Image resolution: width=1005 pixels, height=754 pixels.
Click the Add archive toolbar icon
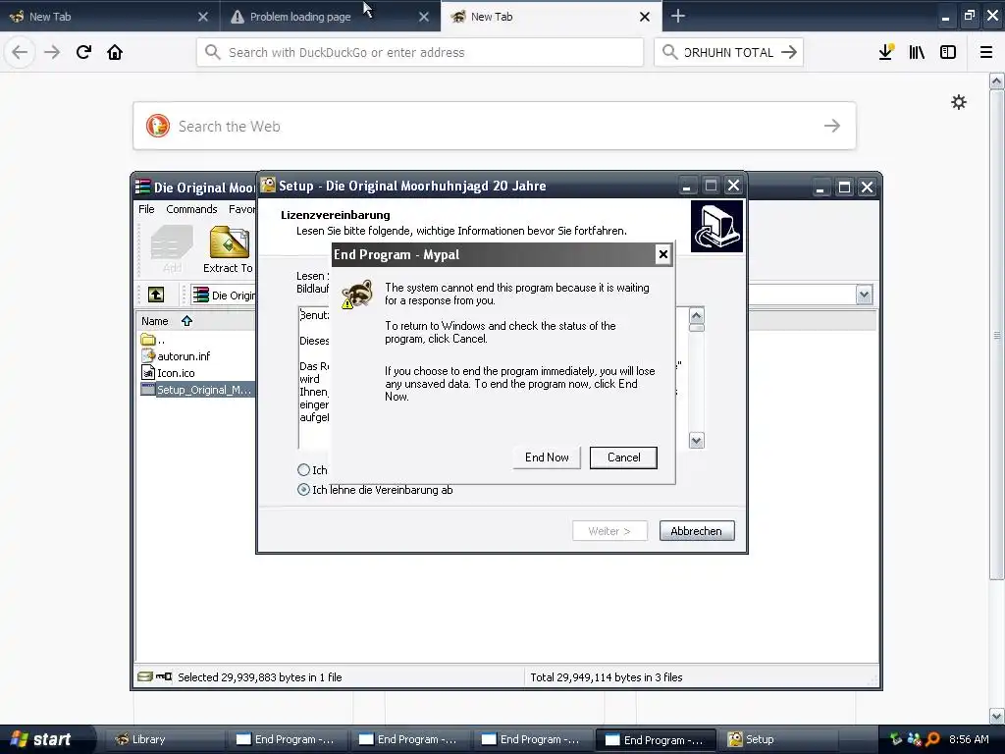(171, 250)
